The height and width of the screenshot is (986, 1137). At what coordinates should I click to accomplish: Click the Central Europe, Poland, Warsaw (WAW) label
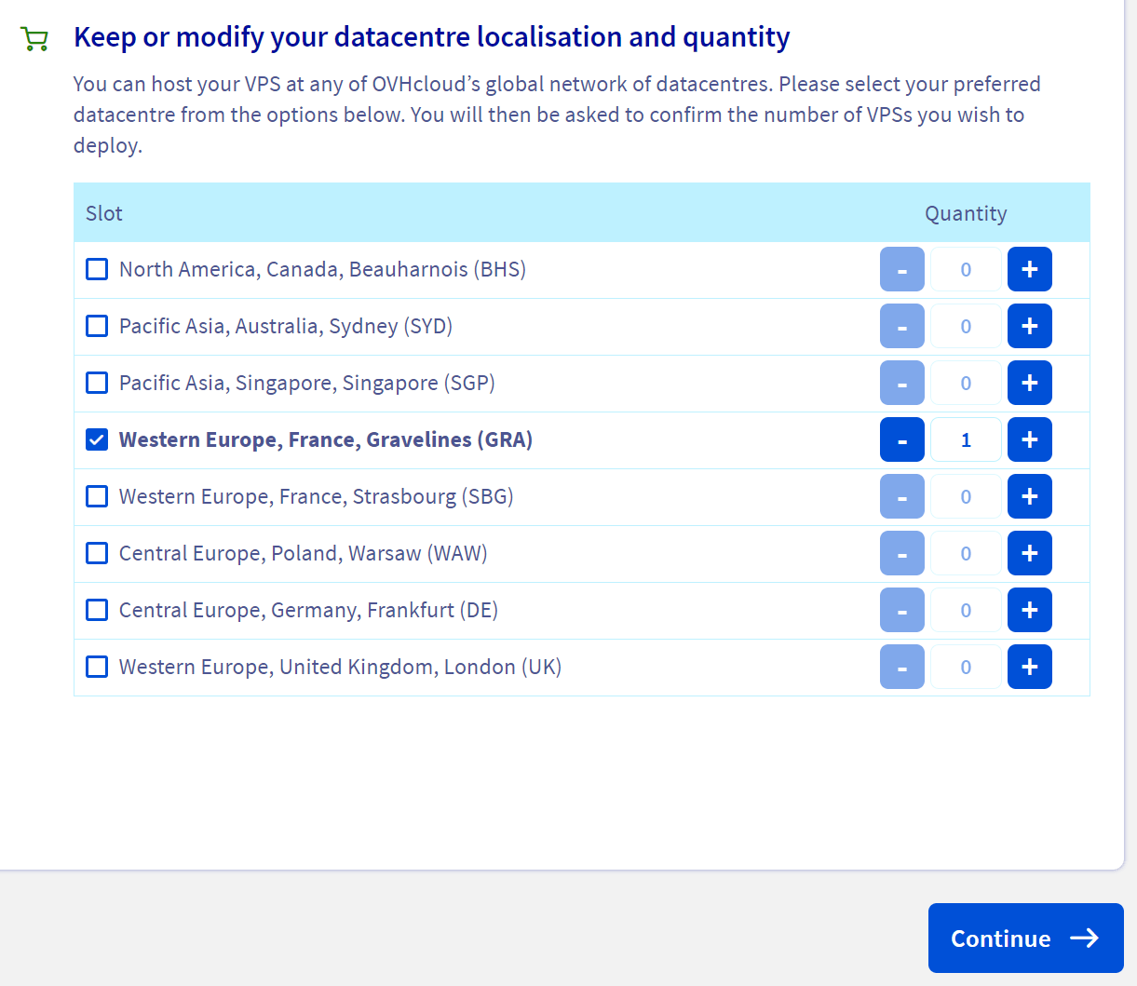[304, 553]
